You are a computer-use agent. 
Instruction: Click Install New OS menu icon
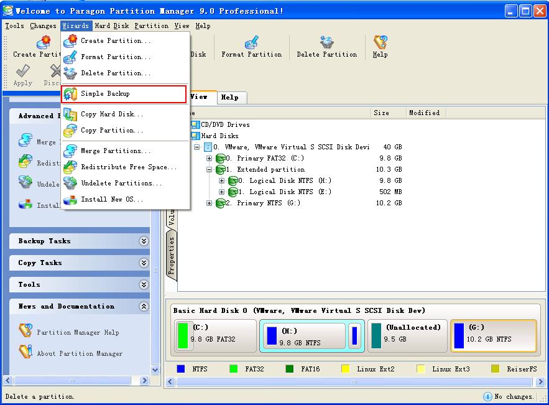click(x=70, y=199)
